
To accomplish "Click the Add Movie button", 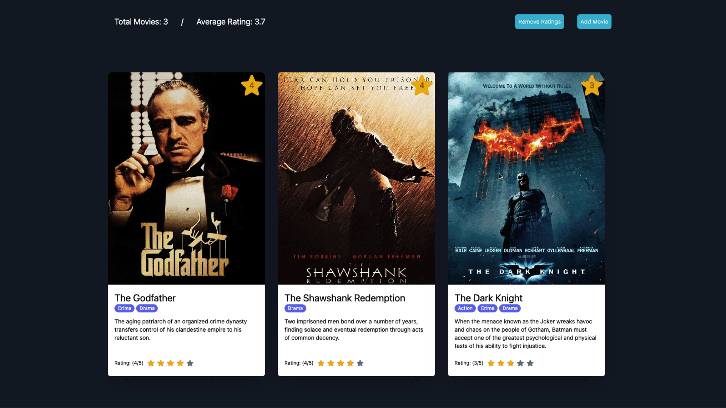I will click(594, 22).
